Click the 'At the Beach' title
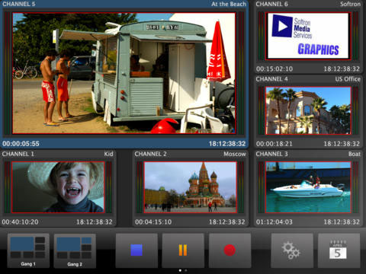 coord(229,4)
